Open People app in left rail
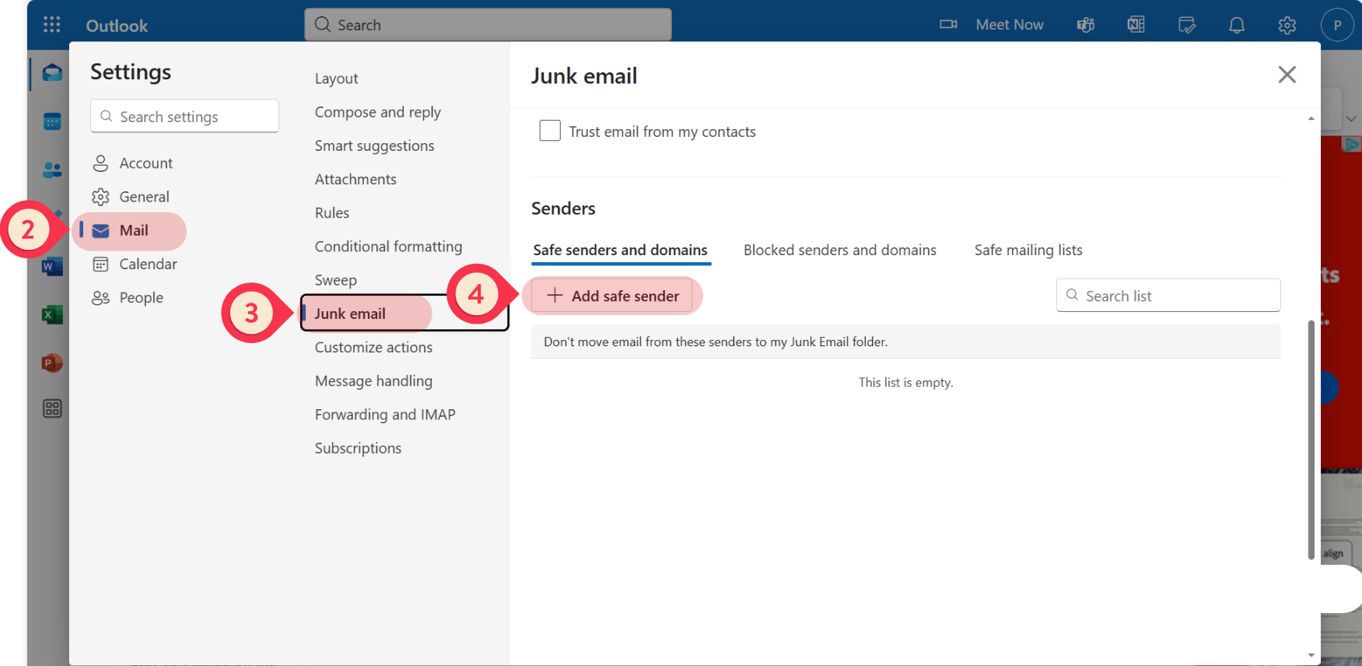 click(52, 170)
